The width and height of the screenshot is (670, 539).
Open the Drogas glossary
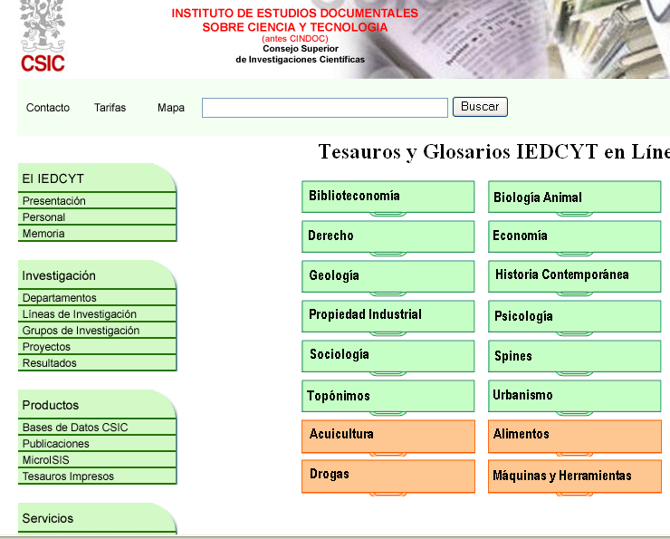click(x=388, y=476)
